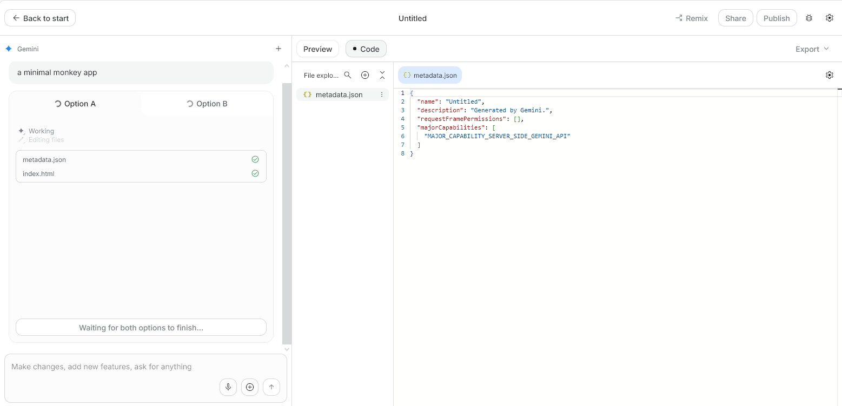Click the chat scroll down arrow

(x=287, y=349)
